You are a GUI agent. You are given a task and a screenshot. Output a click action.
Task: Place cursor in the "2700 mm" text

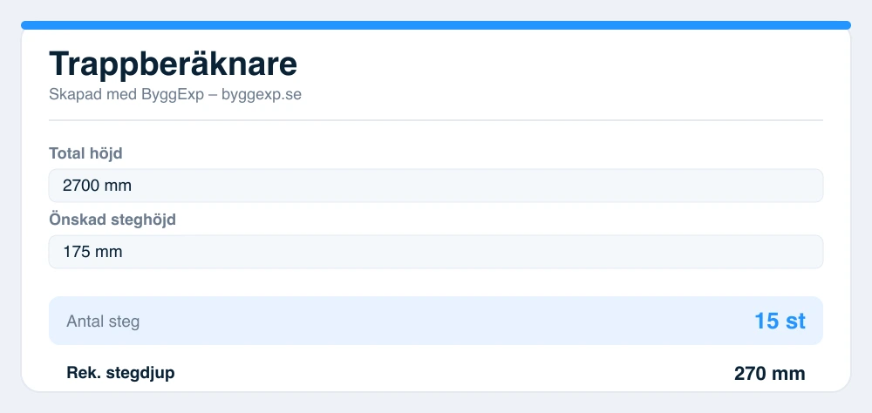click(98, 186)
